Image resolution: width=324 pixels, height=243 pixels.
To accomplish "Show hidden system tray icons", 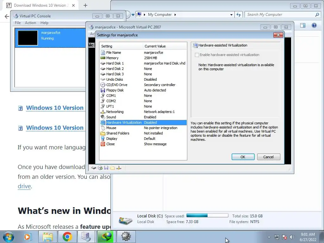I will (269, 237).
